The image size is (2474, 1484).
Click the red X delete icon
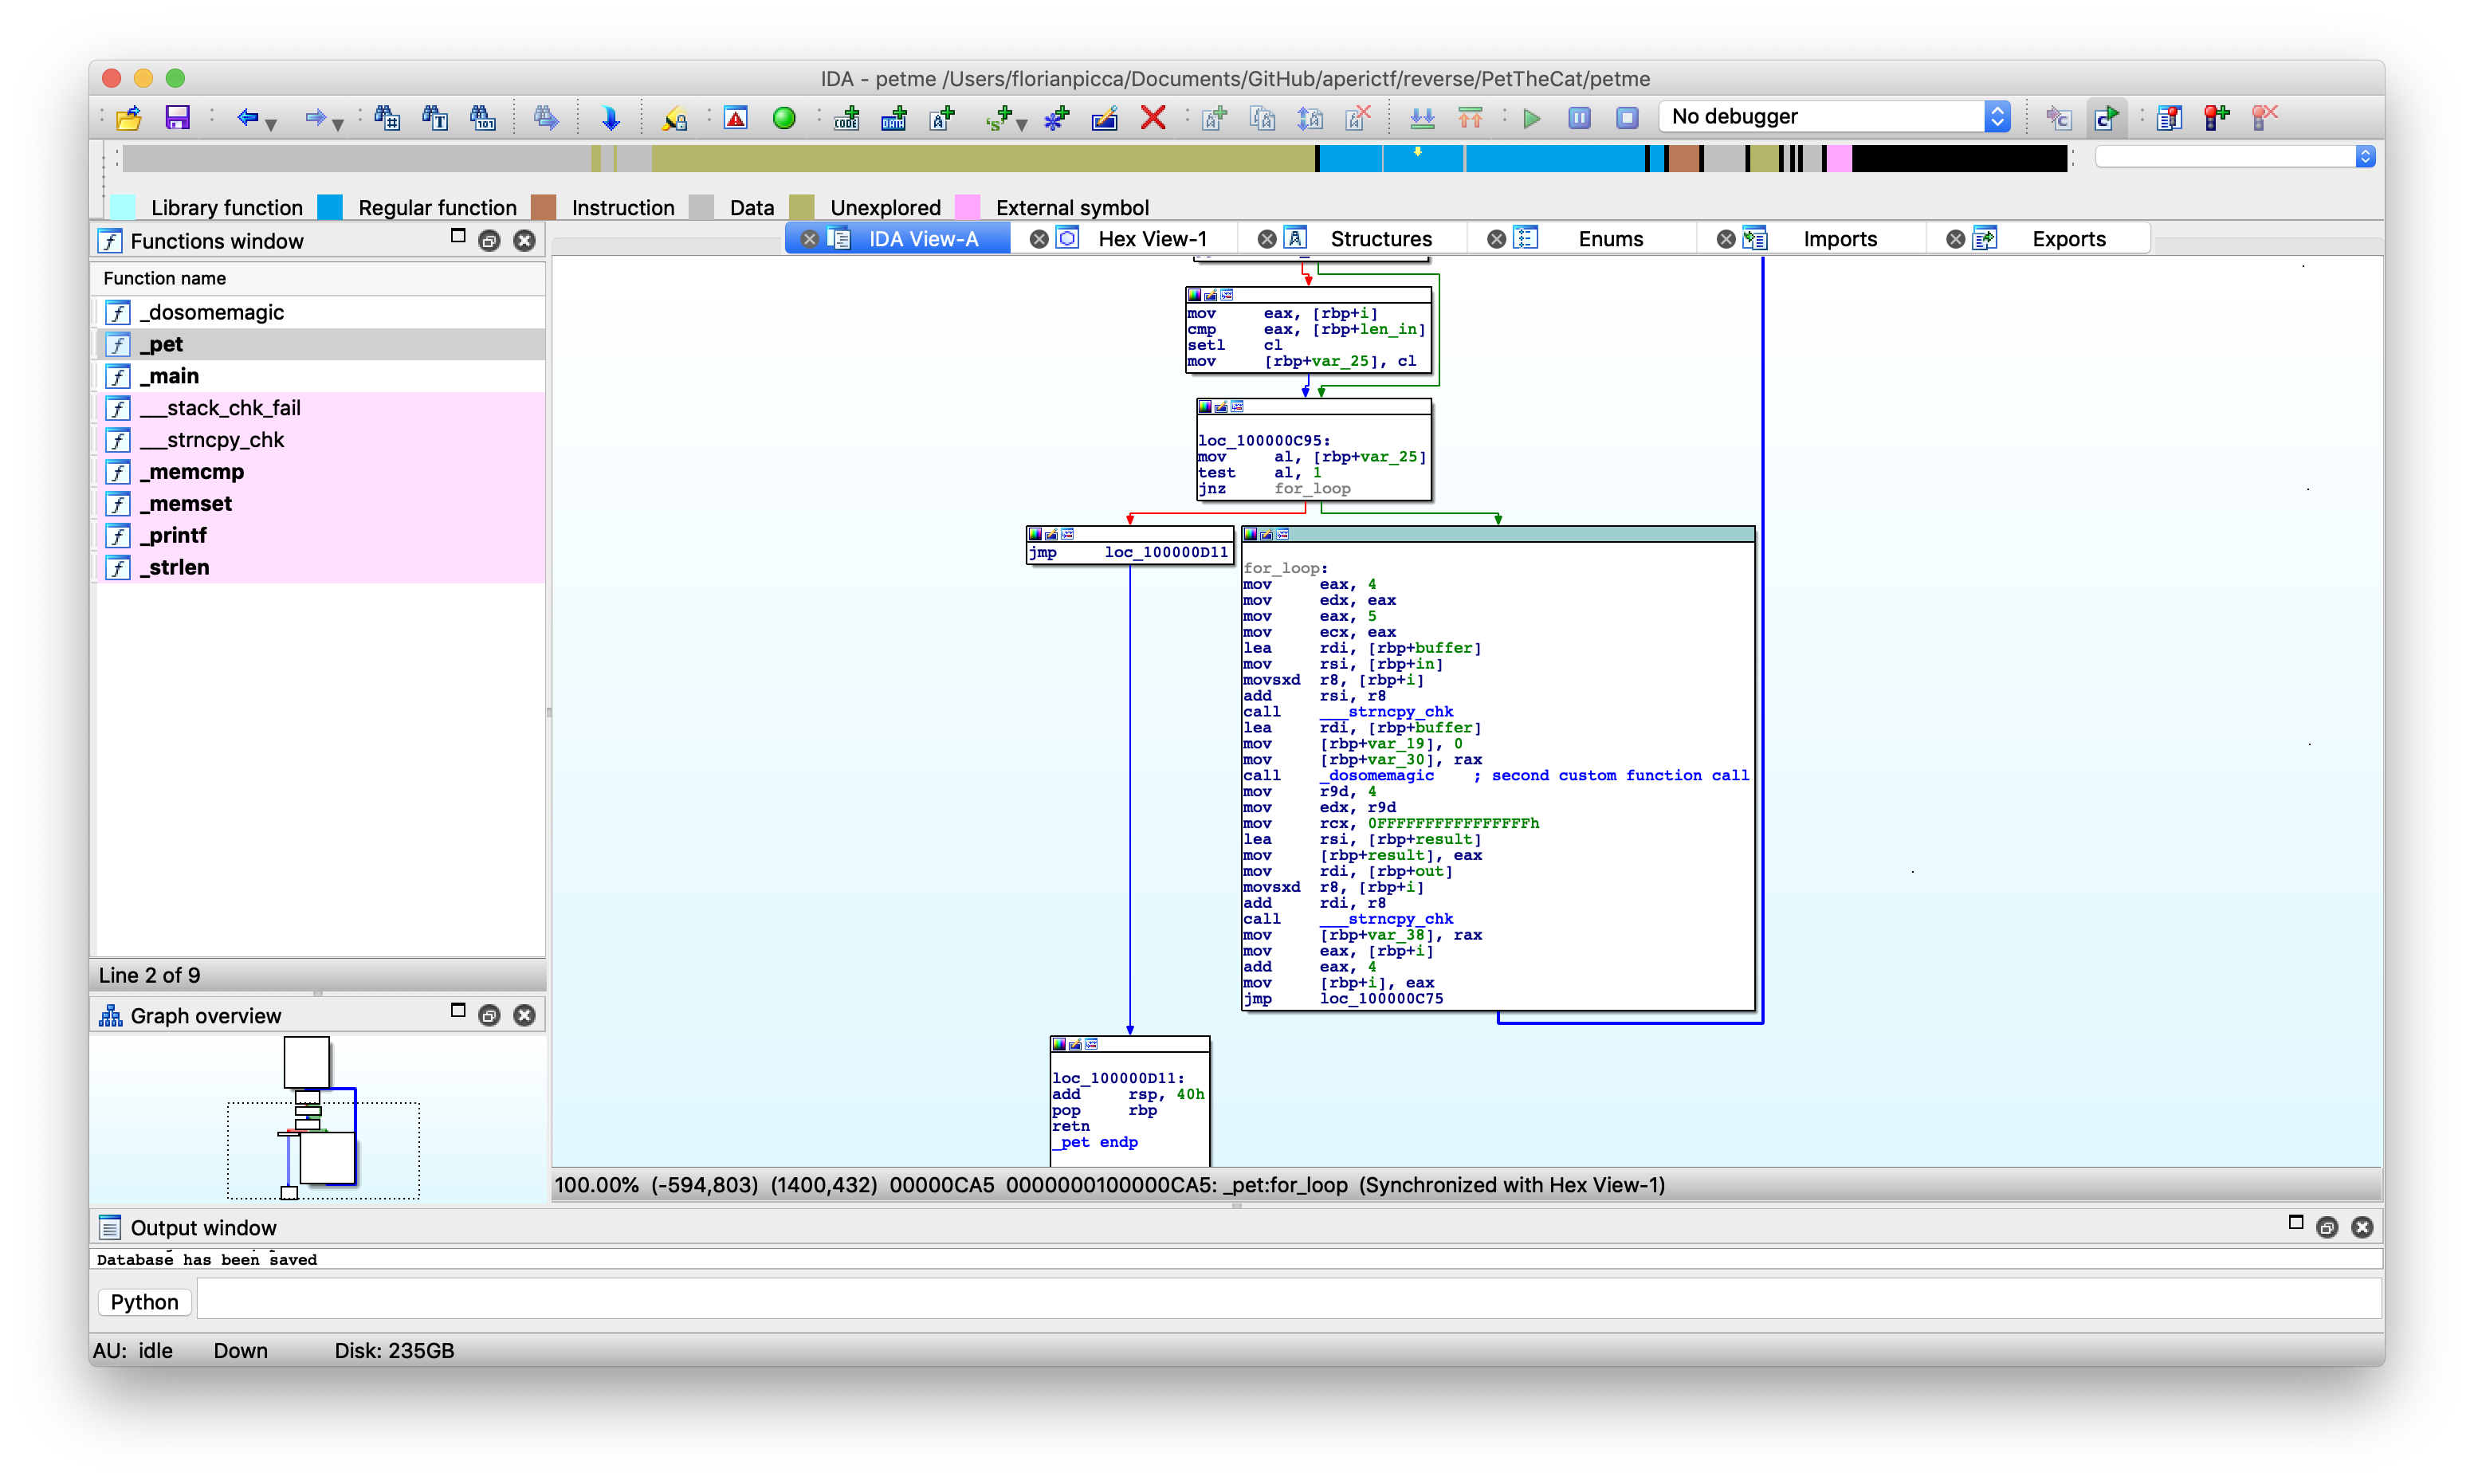[x=1153, y=118]
